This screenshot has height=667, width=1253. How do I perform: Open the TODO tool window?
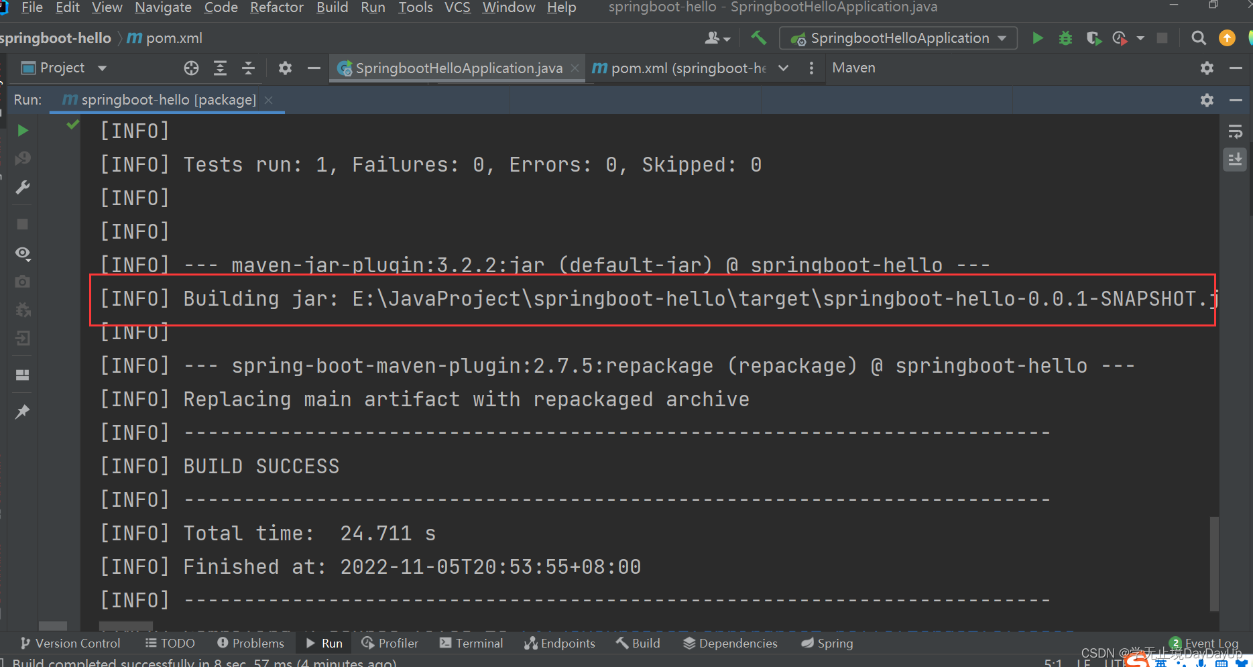170,643
